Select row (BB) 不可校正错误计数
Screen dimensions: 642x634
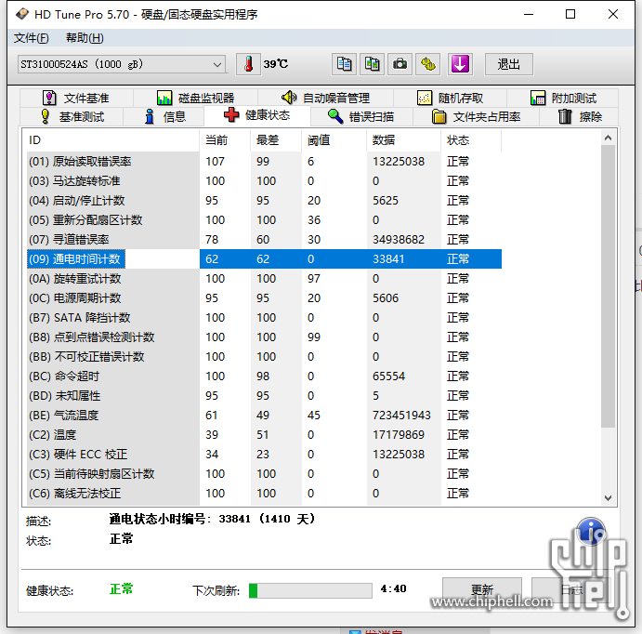pyautogui.click(x=265, y=357)
